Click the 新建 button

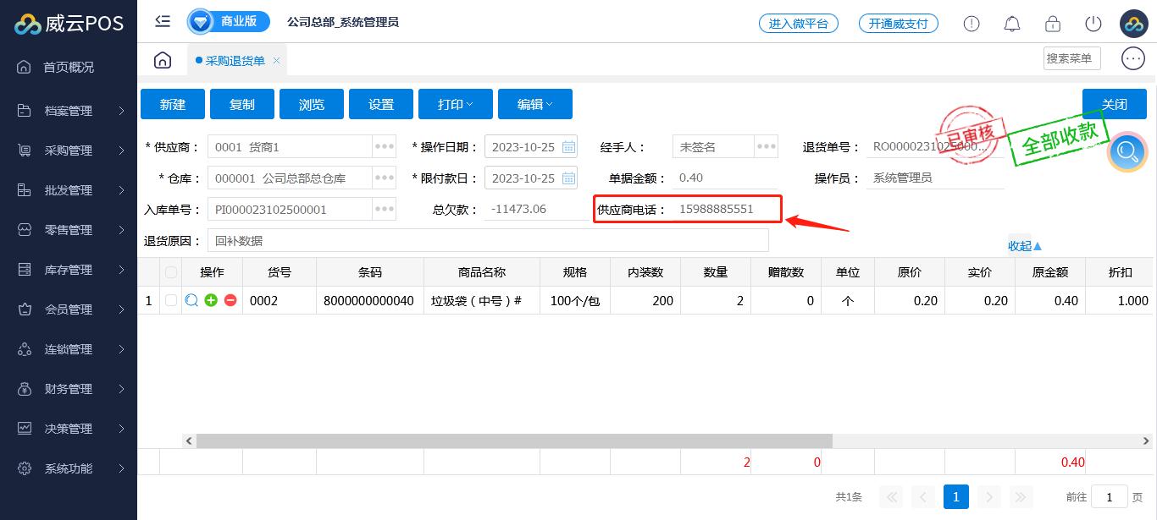tap(173, 104)
